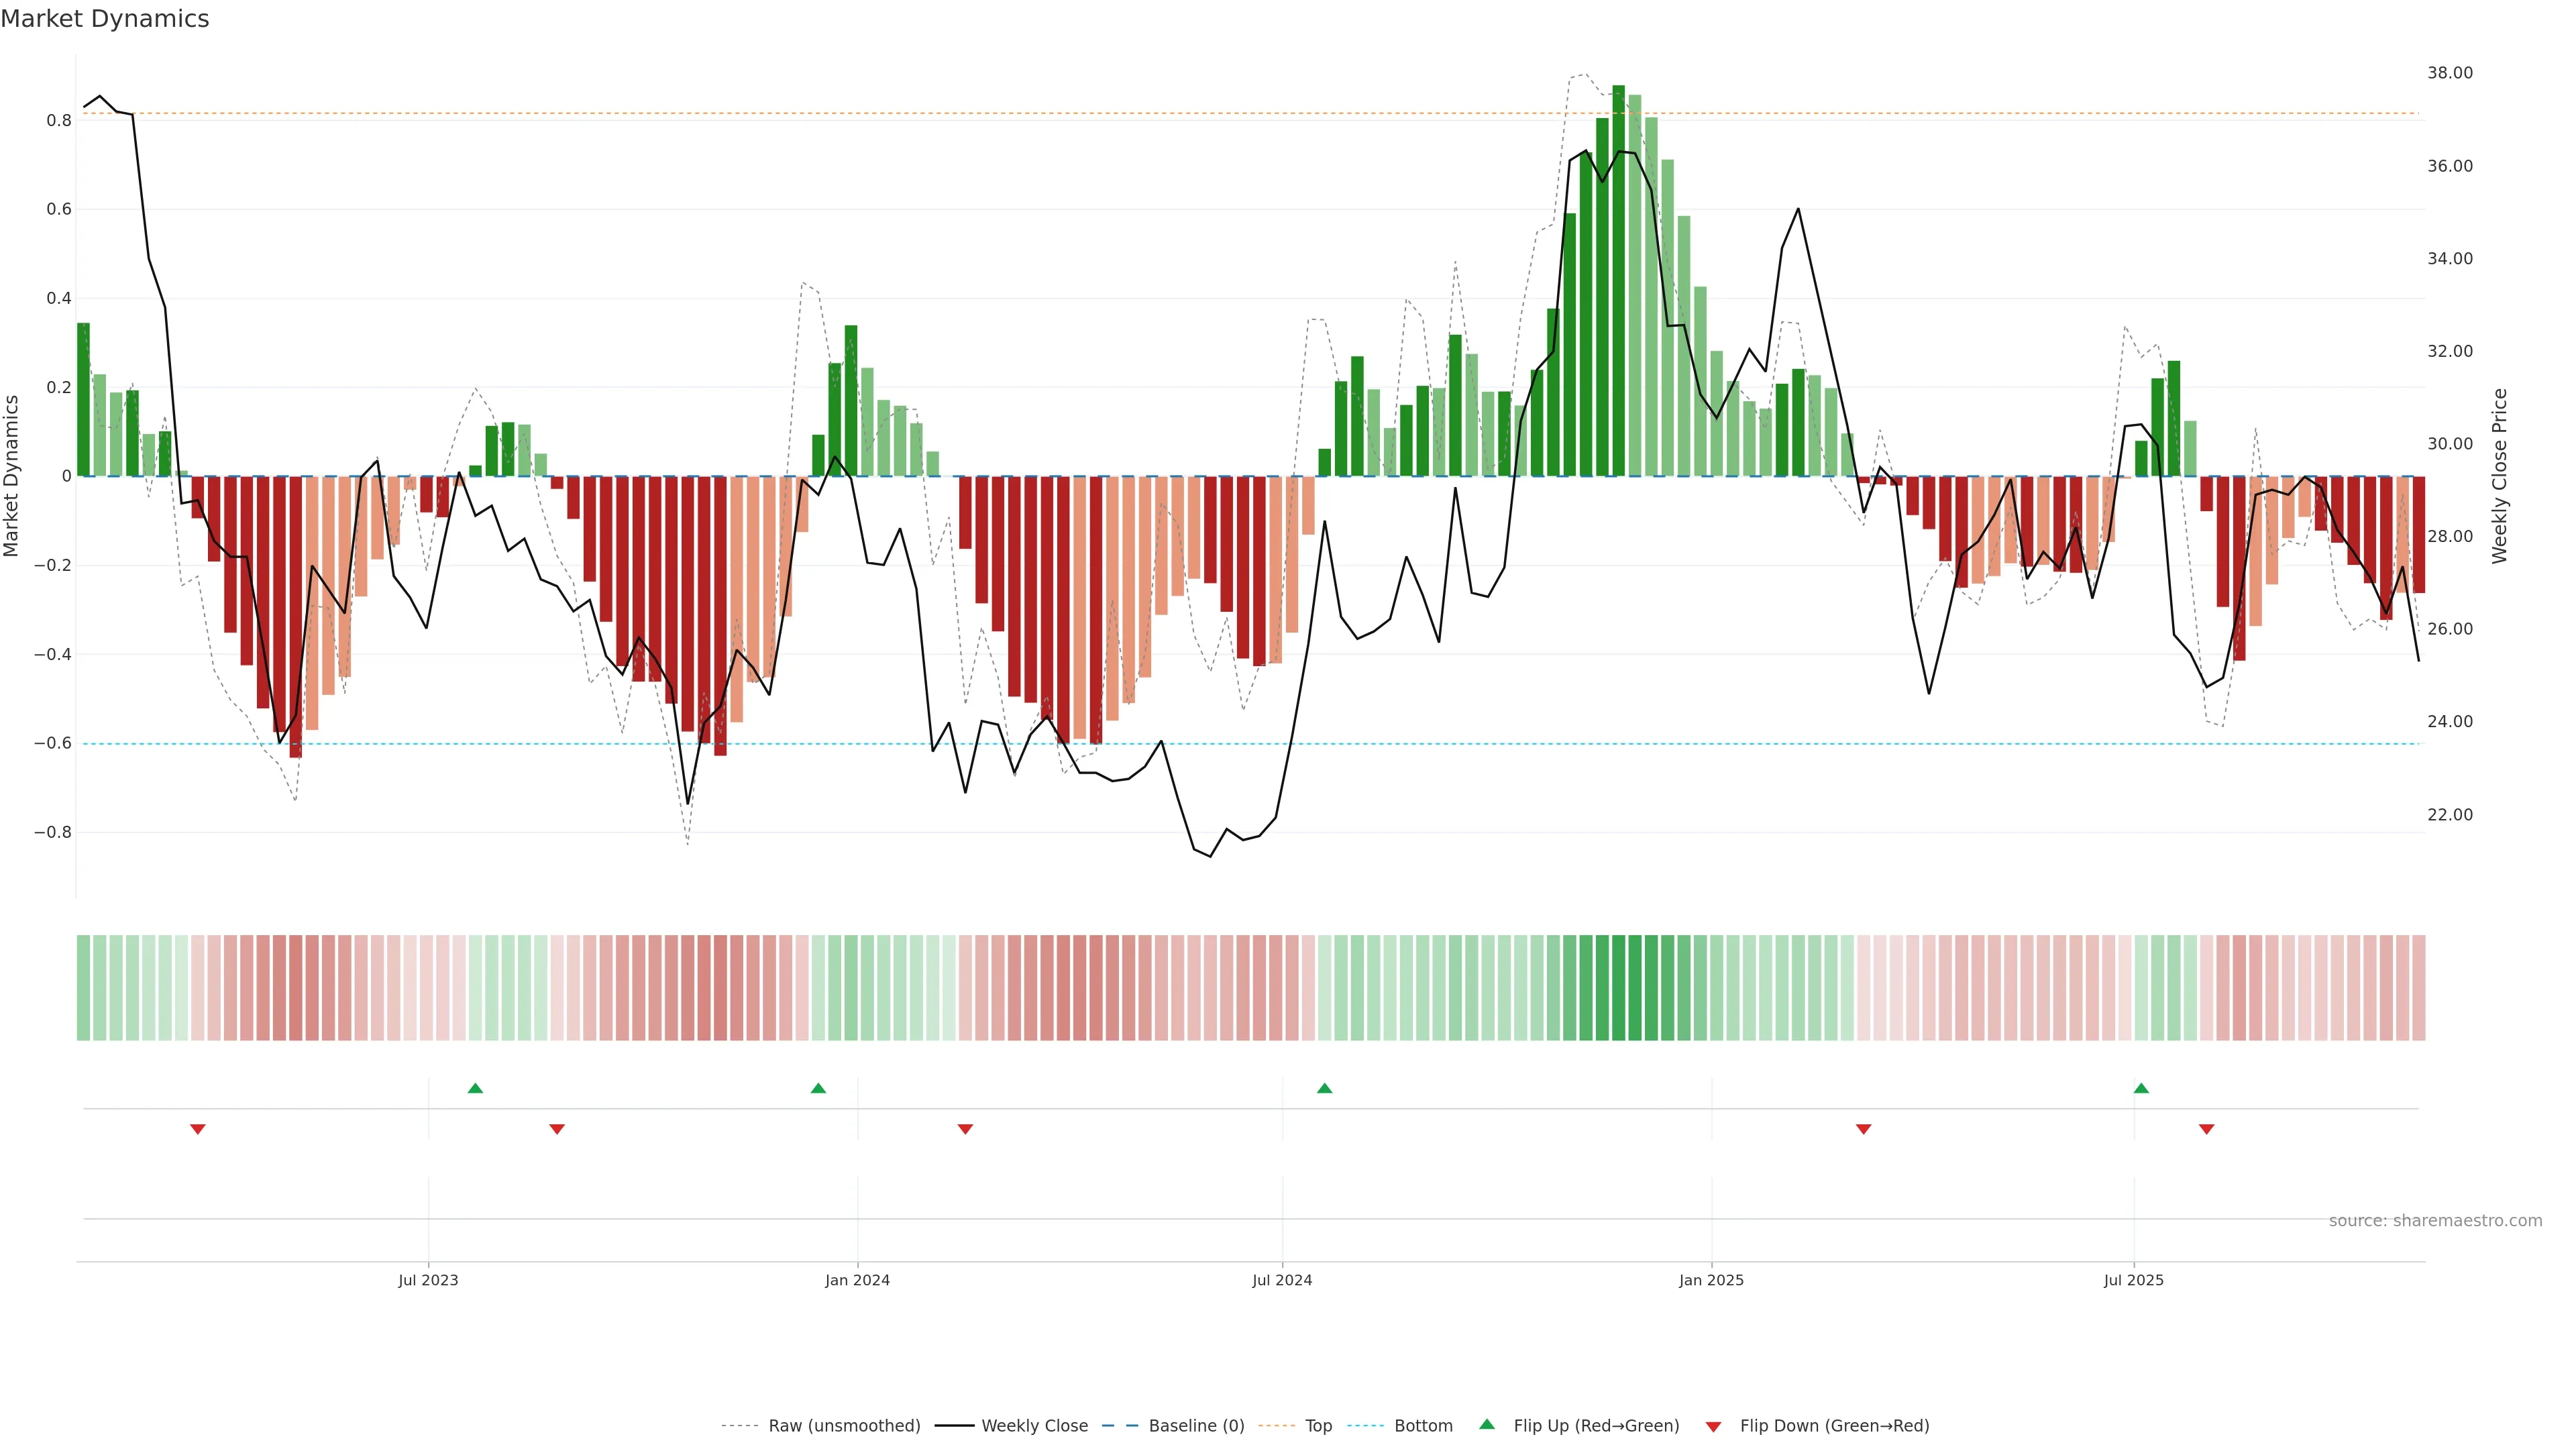Screen dimensions: 2576x1449
Task: Click the Jan 2024 x-axis label
Action: click(x=857, y=1280)
